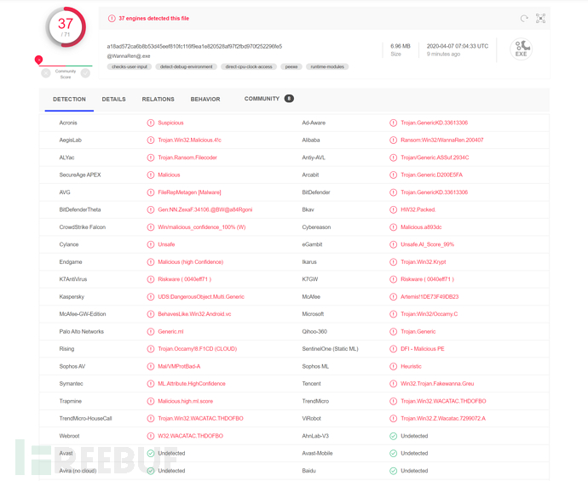Select the DETECTION tab
Screen dimensions: 588x481
click(69, 100)
